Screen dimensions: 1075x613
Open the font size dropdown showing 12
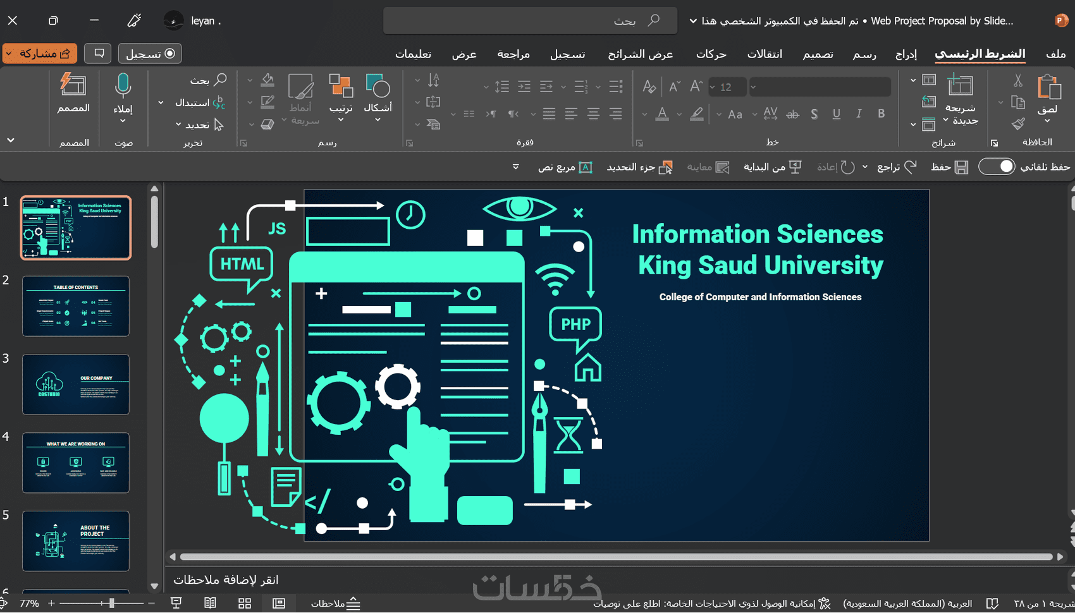coord(712,87)
